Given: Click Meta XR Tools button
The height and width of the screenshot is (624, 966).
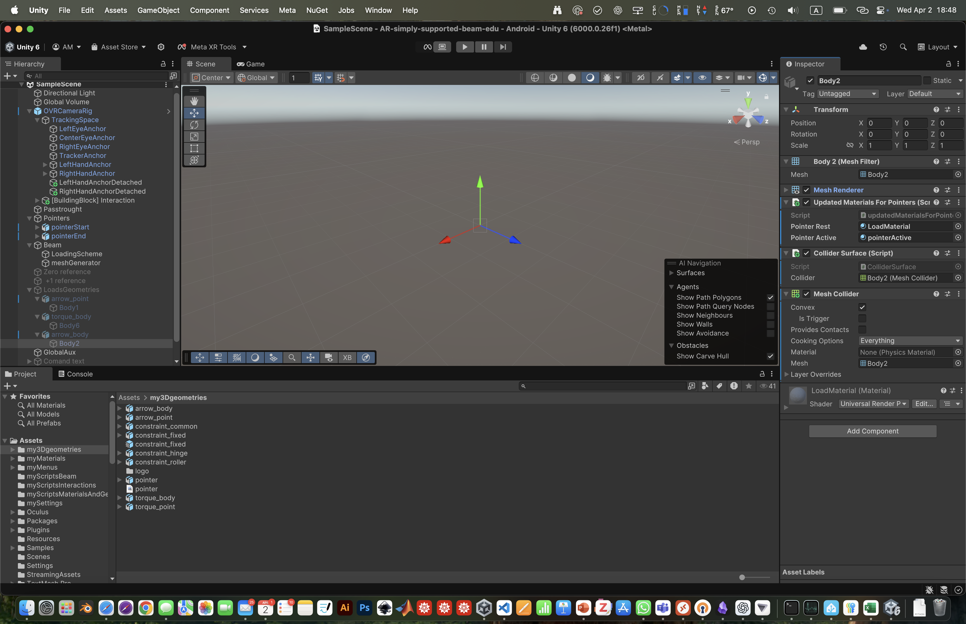Looking at the screenshot, I should pos(212,47).
